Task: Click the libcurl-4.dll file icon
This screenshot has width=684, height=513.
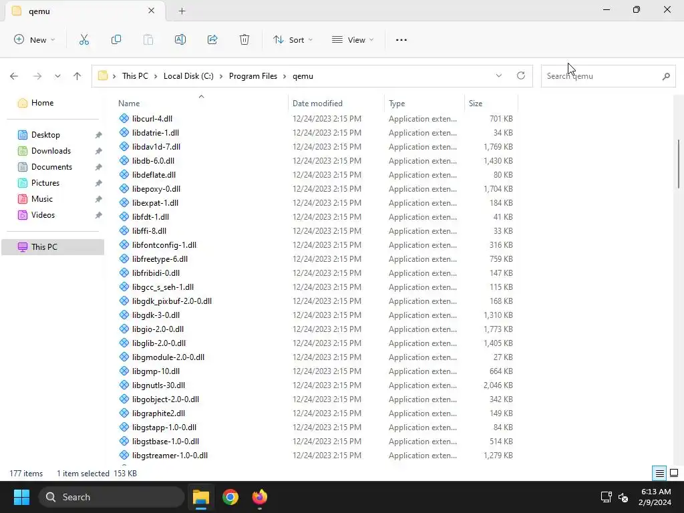Action: pyautogui.click(x=124, y=119)
